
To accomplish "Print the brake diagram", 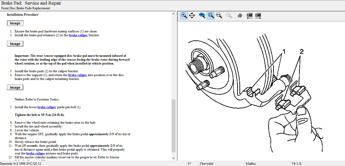I will click(x=240, y=15).
